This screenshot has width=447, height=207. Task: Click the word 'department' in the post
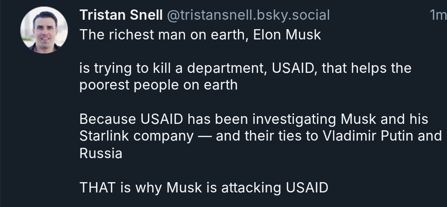click(225, 69)
